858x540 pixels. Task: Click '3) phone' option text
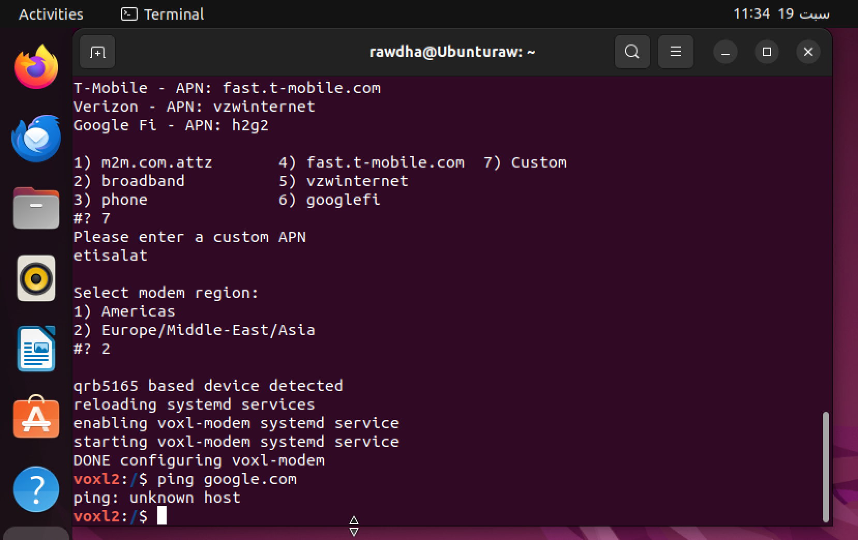[x=110, y=200]
